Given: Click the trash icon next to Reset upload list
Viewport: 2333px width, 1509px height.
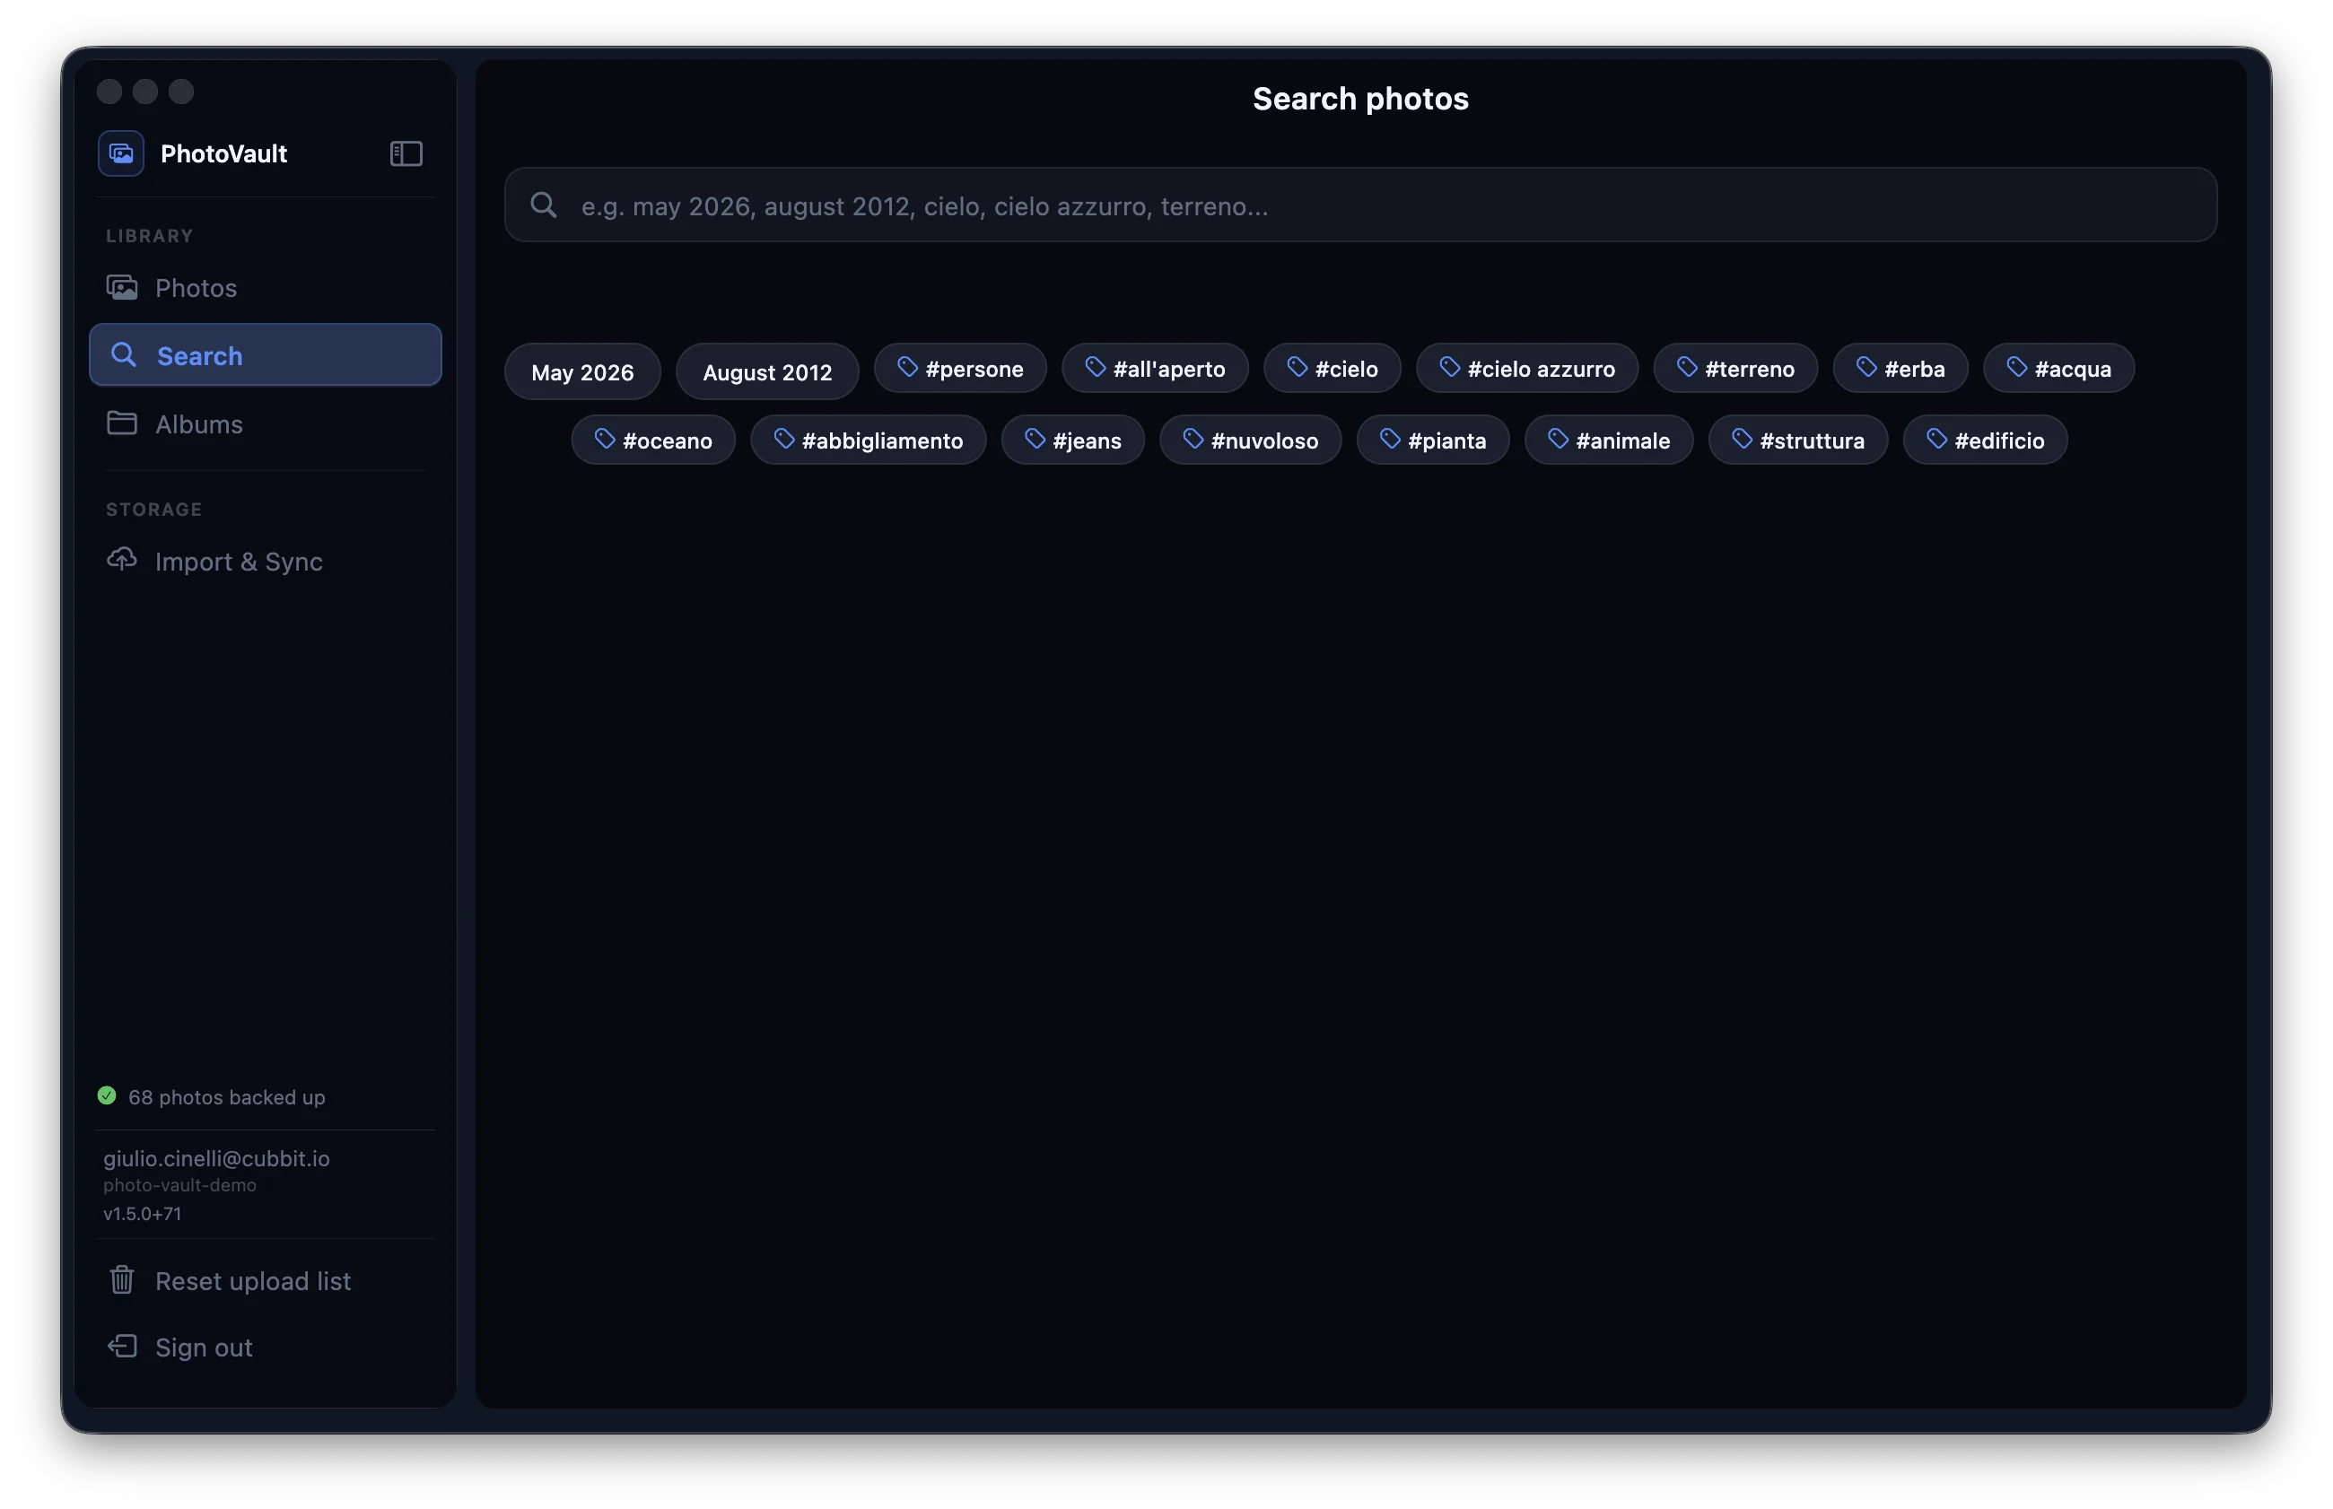Looking at the screenshot, I should coord(121,1279).
